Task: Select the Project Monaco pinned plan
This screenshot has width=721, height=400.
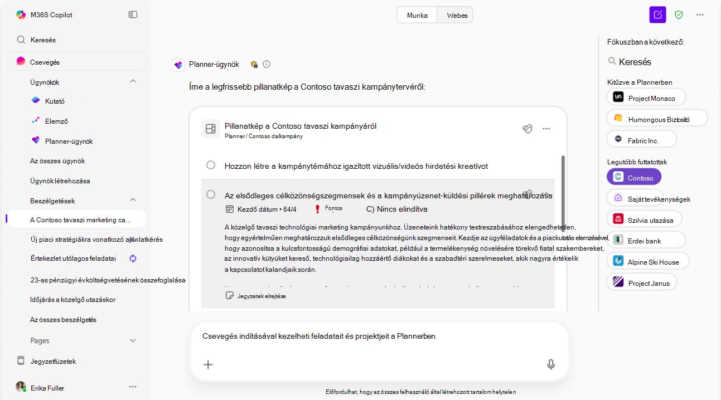Action: 646,97
